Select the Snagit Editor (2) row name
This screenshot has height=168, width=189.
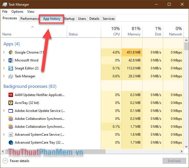point(27,68)
